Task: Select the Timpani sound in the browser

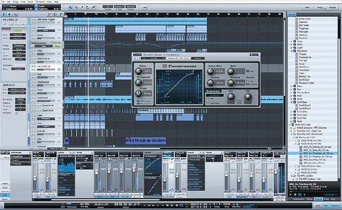Action: coord(303,54)
